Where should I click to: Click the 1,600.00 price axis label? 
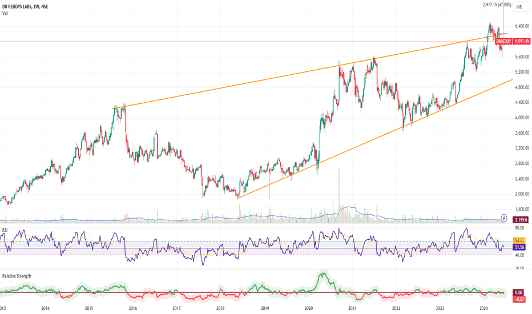522,210
